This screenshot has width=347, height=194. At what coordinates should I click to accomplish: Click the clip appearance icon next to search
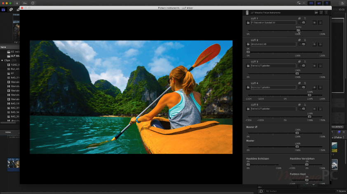261,191
